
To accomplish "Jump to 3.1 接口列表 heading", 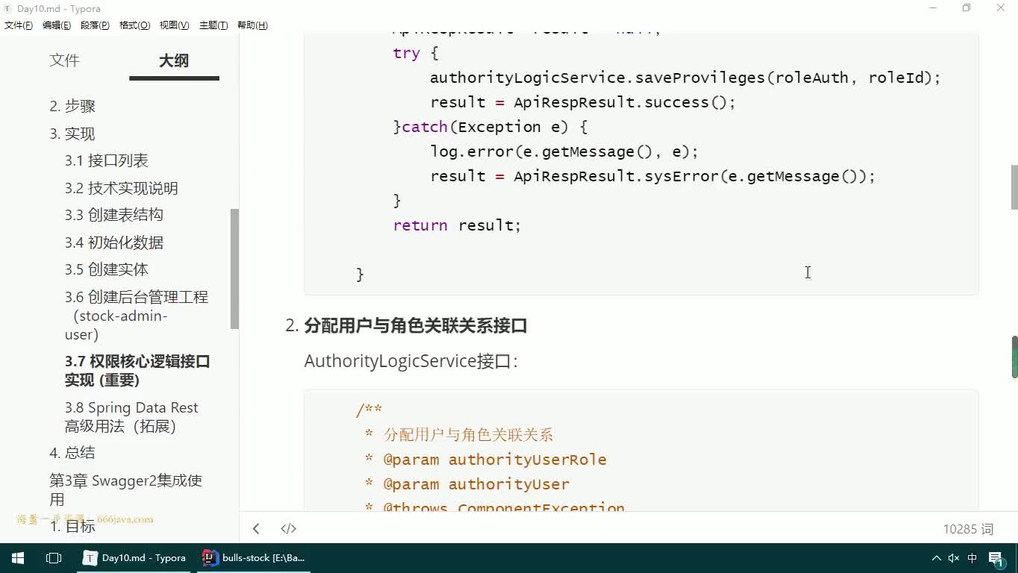I will click(106, 160).
